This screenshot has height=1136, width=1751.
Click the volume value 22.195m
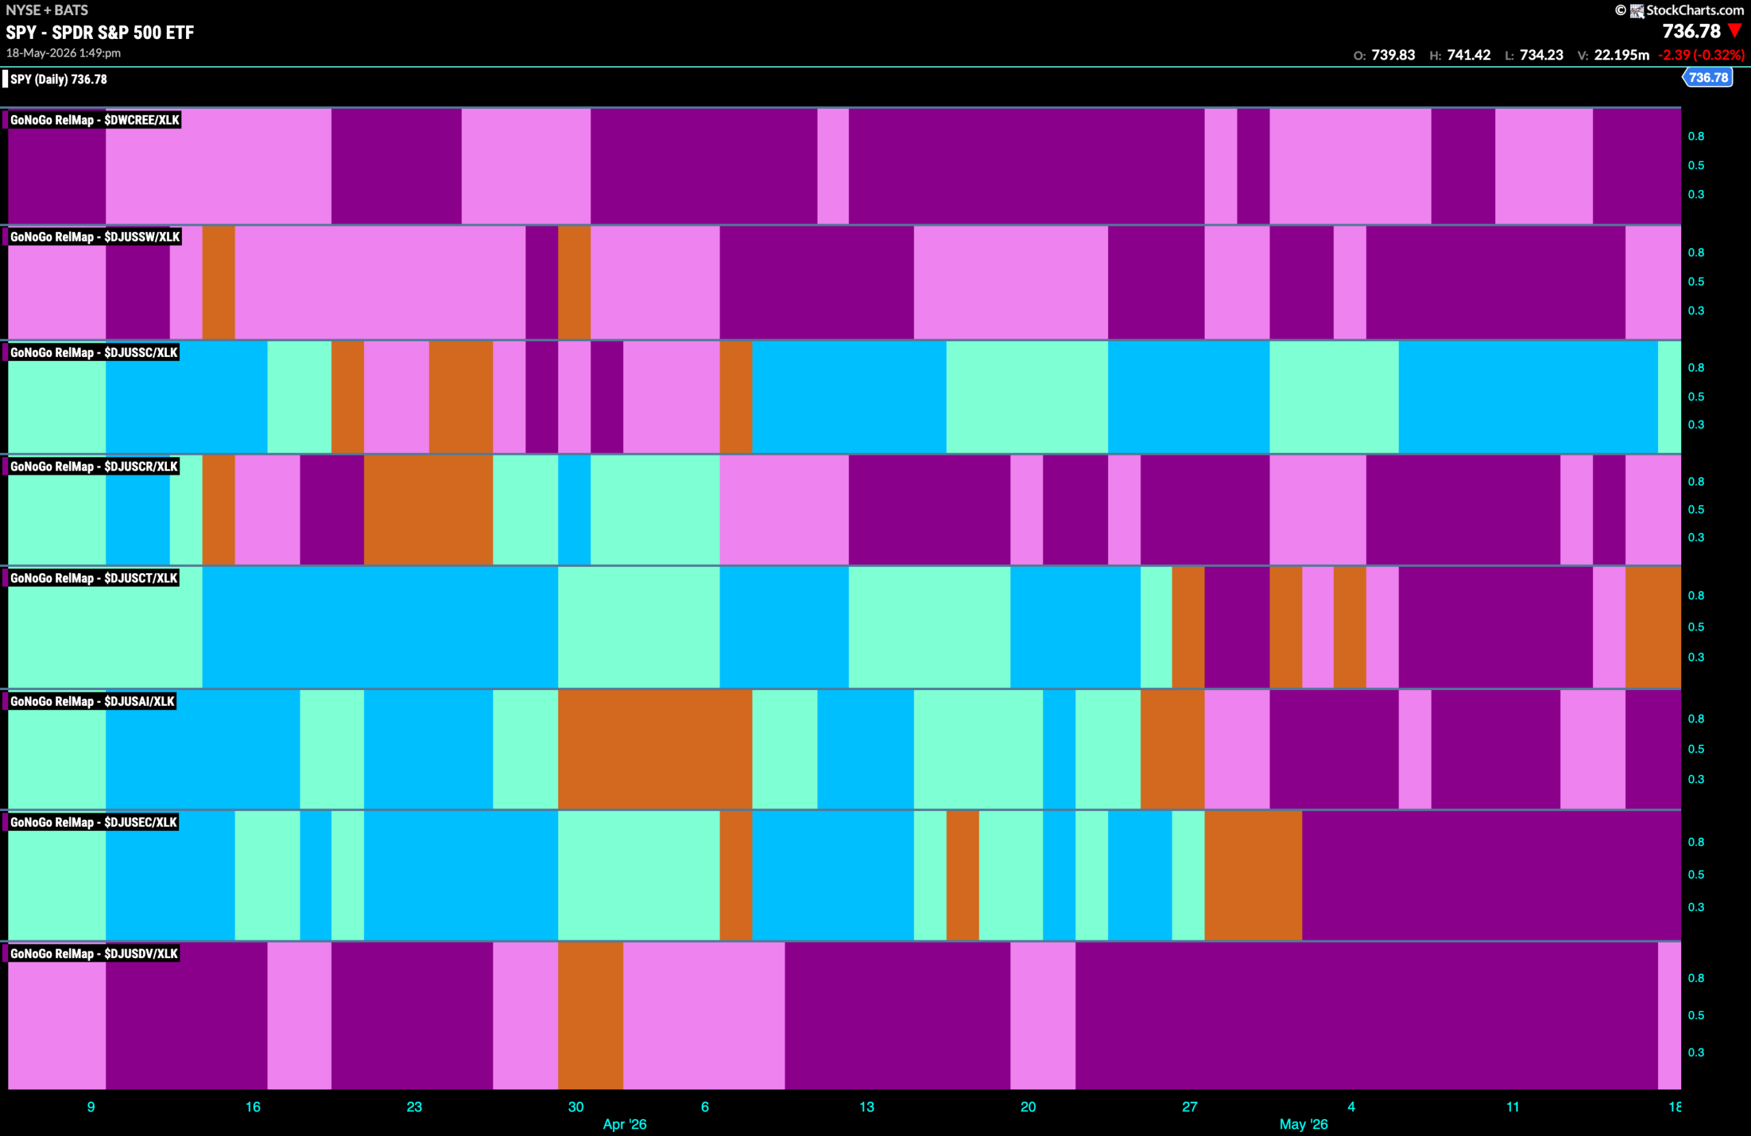[1622, 55]
